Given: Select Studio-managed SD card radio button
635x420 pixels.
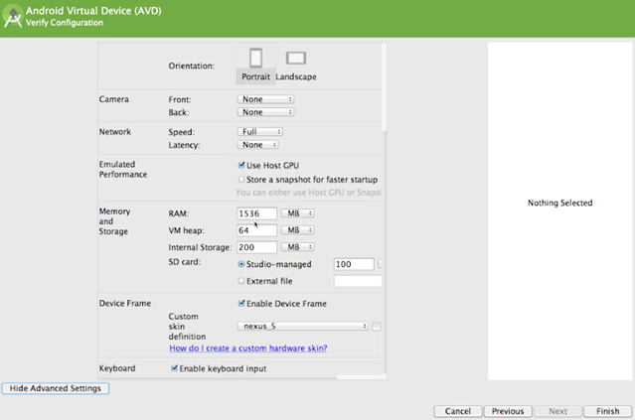Looking at the screenshot, I should (241, 264).
